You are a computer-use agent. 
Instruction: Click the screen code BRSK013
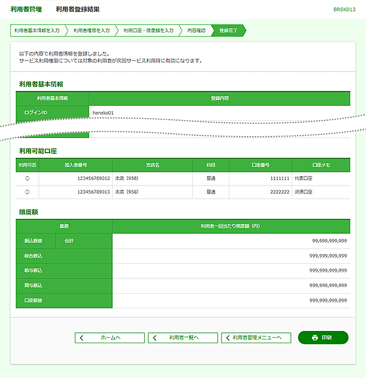pos(344,9)
